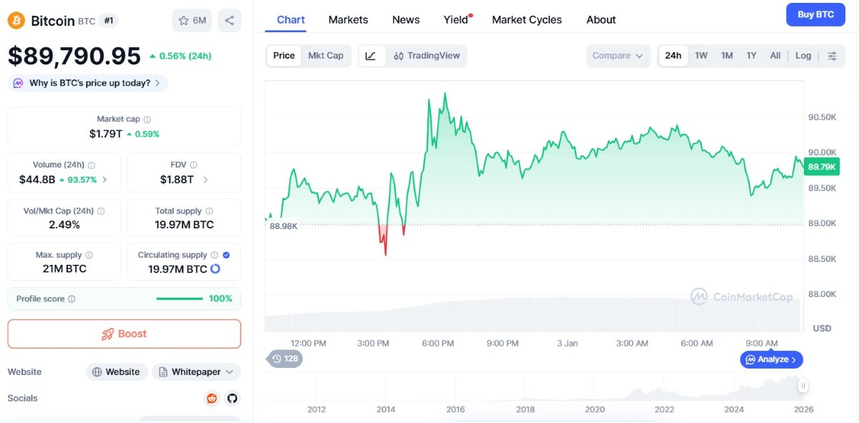This screenshot has width=859, height=423.
Task: Select the Price chart toggle
Action: coord(283,56)
